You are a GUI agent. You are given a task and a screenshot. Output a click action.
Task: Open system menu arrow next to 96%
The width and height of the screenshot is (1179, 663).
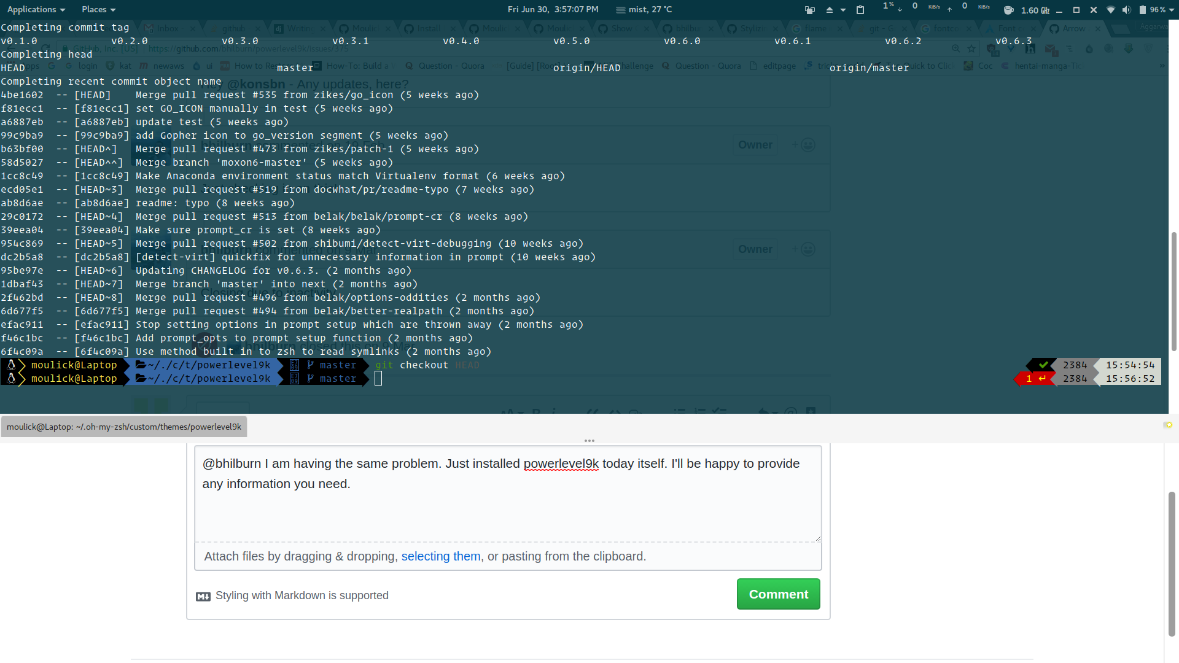click(1172, 10)
